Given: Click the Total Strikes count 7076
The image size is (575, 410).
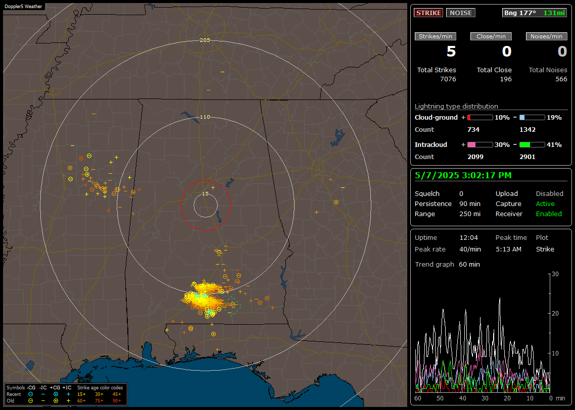Looking at the screenshot, I should tap(448, 79).
